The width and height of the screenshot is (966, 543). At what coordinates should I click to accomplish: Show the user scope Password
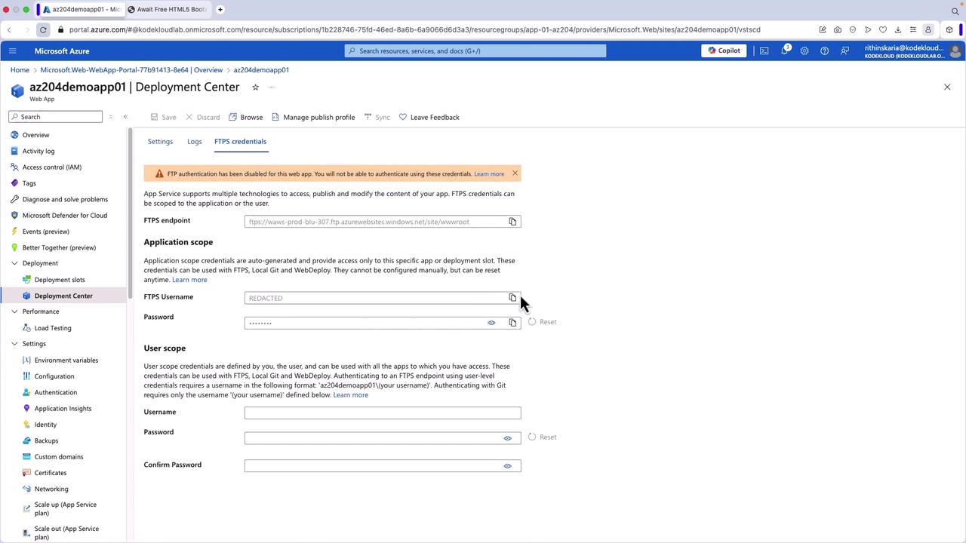pos(507,438)
